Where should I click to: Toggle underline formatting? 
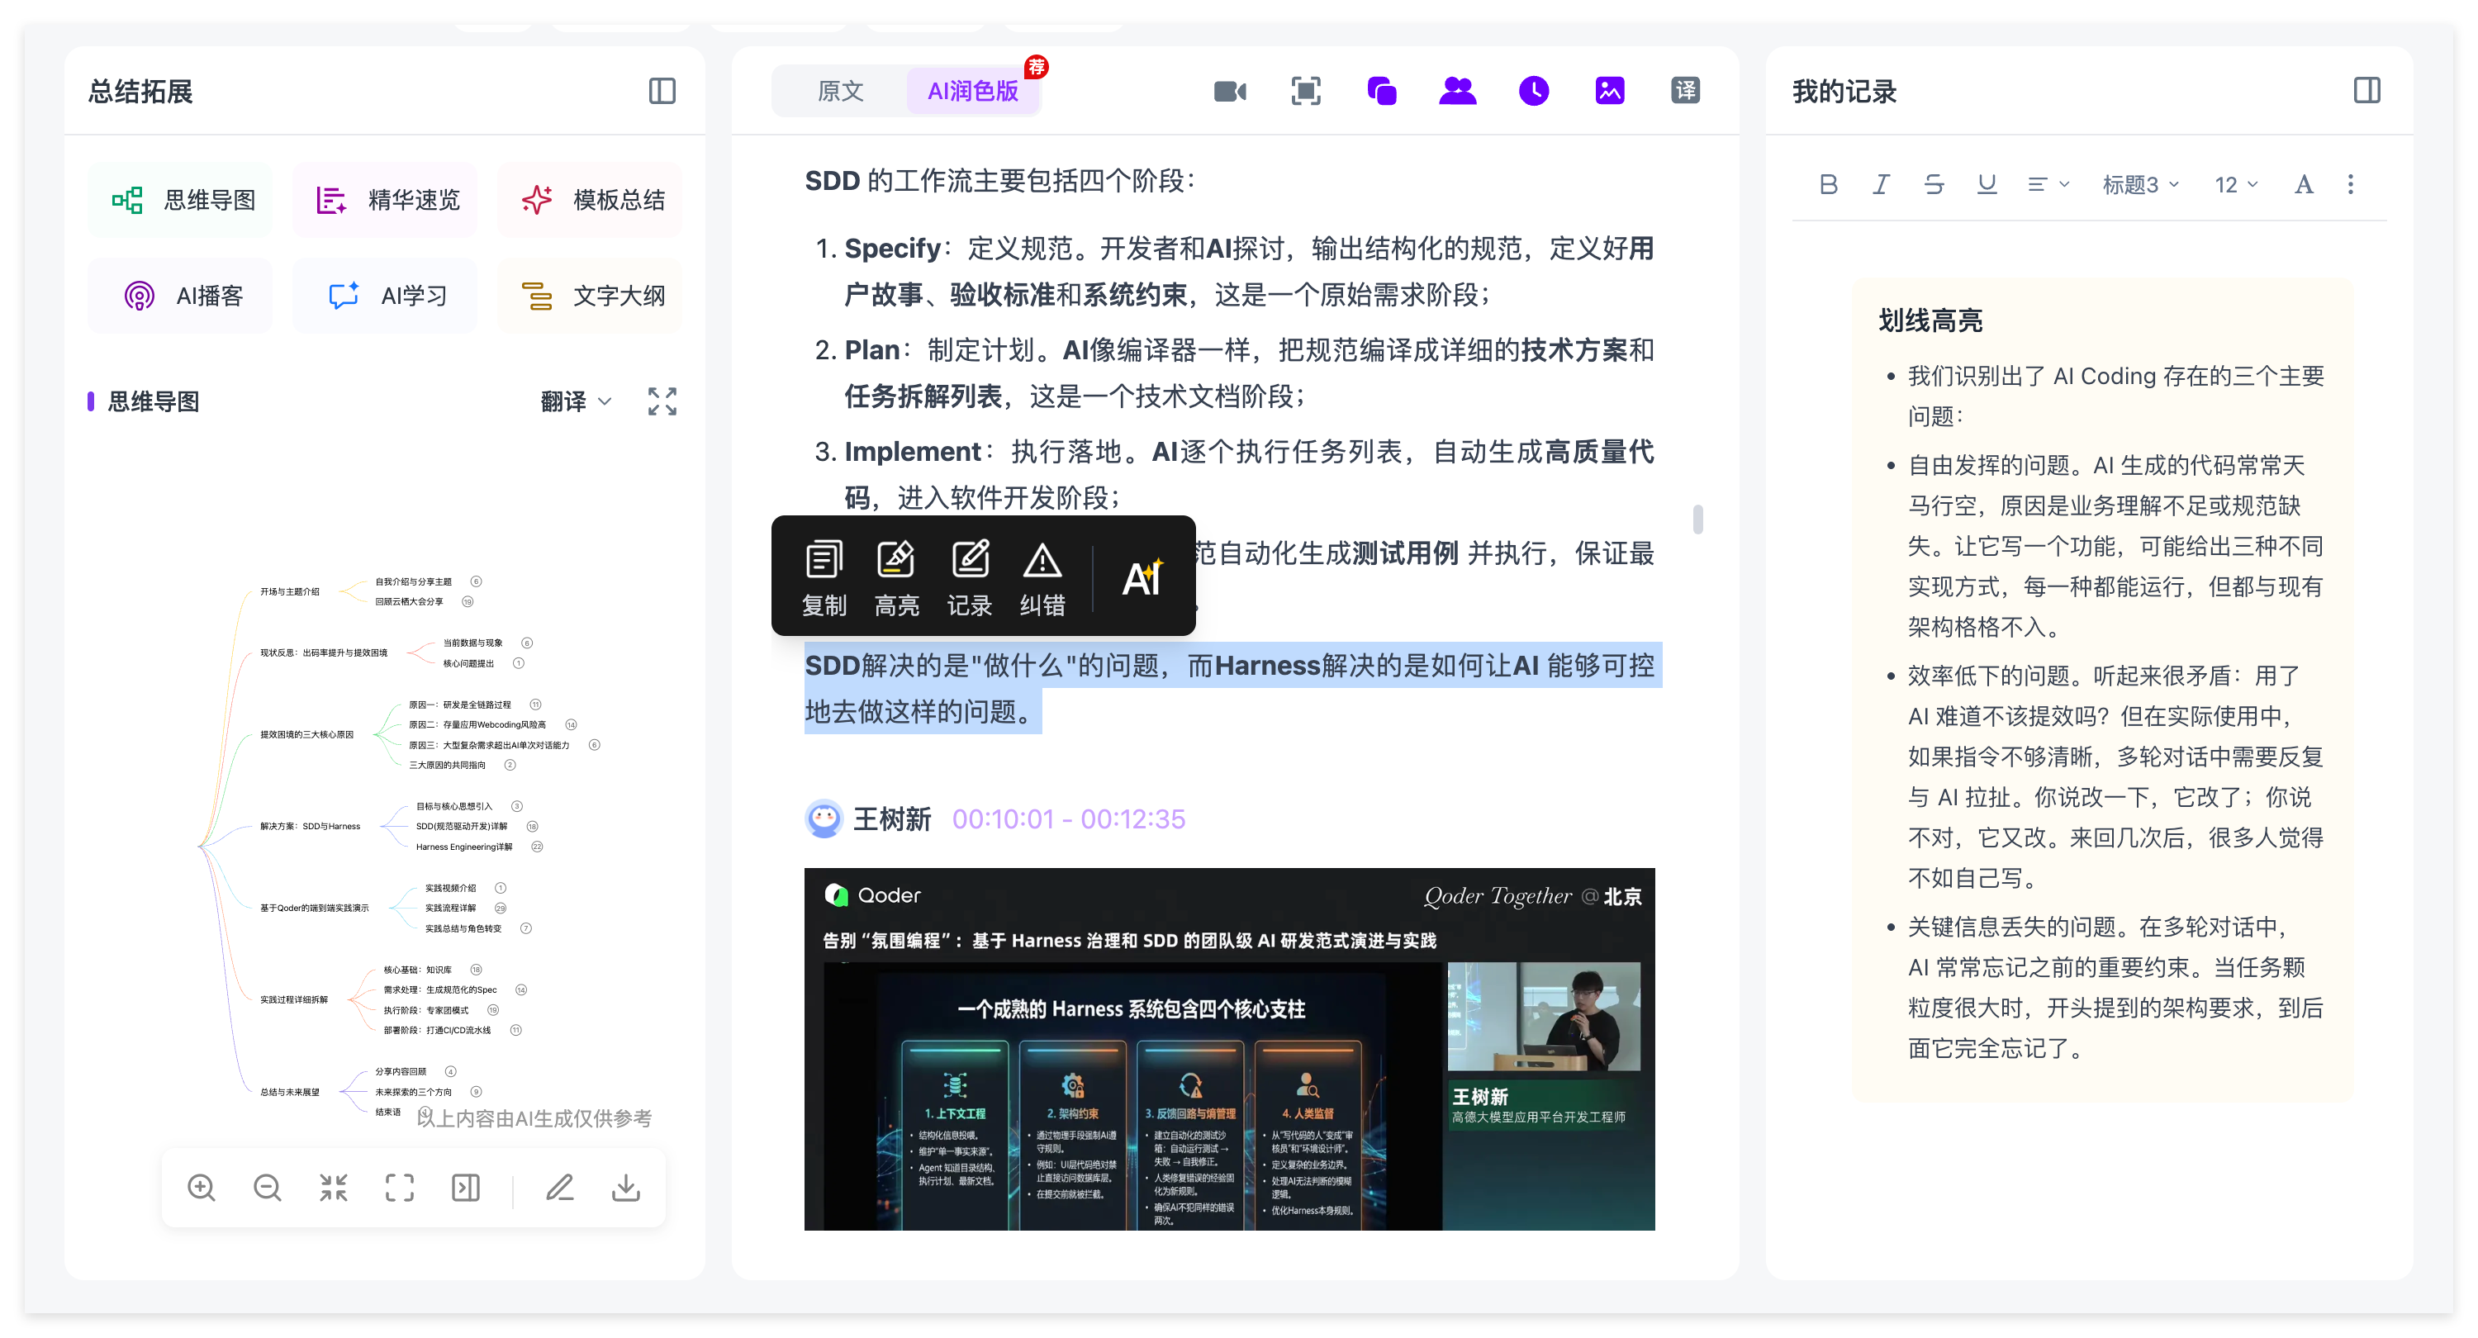point(1987,183)
